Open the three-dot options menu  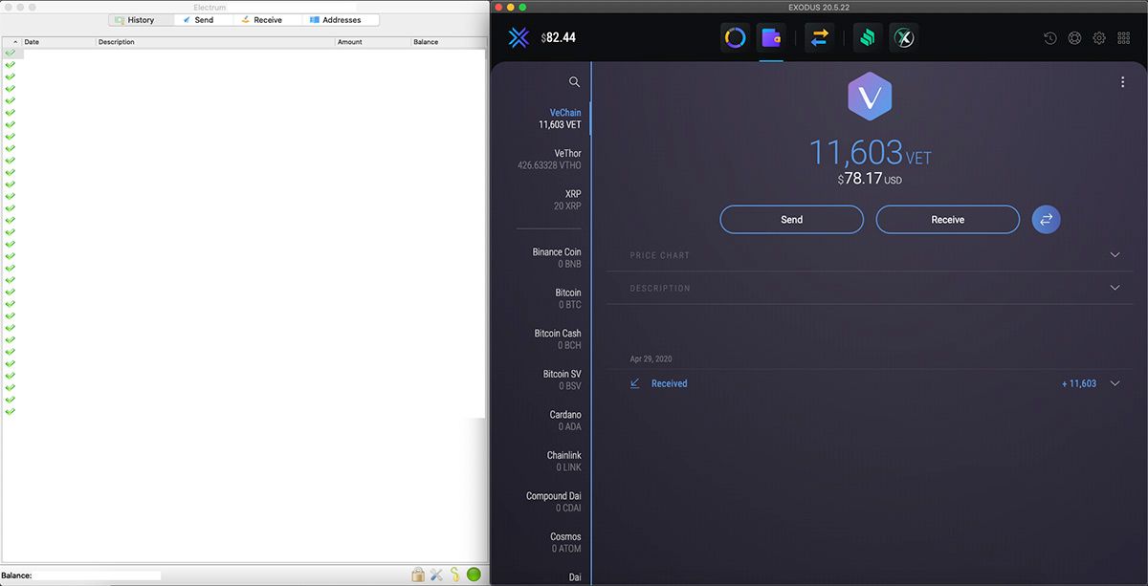coord(1123,82)
